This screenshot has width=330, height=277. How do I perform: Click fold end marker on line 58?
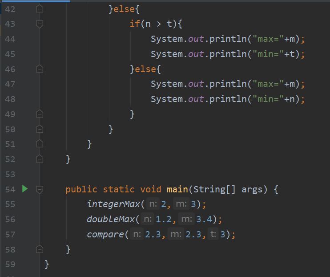click(x=40, y=249)
